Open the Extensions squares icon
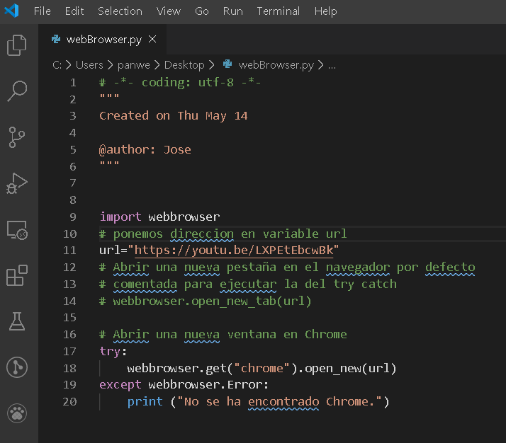 pos(17,275)
